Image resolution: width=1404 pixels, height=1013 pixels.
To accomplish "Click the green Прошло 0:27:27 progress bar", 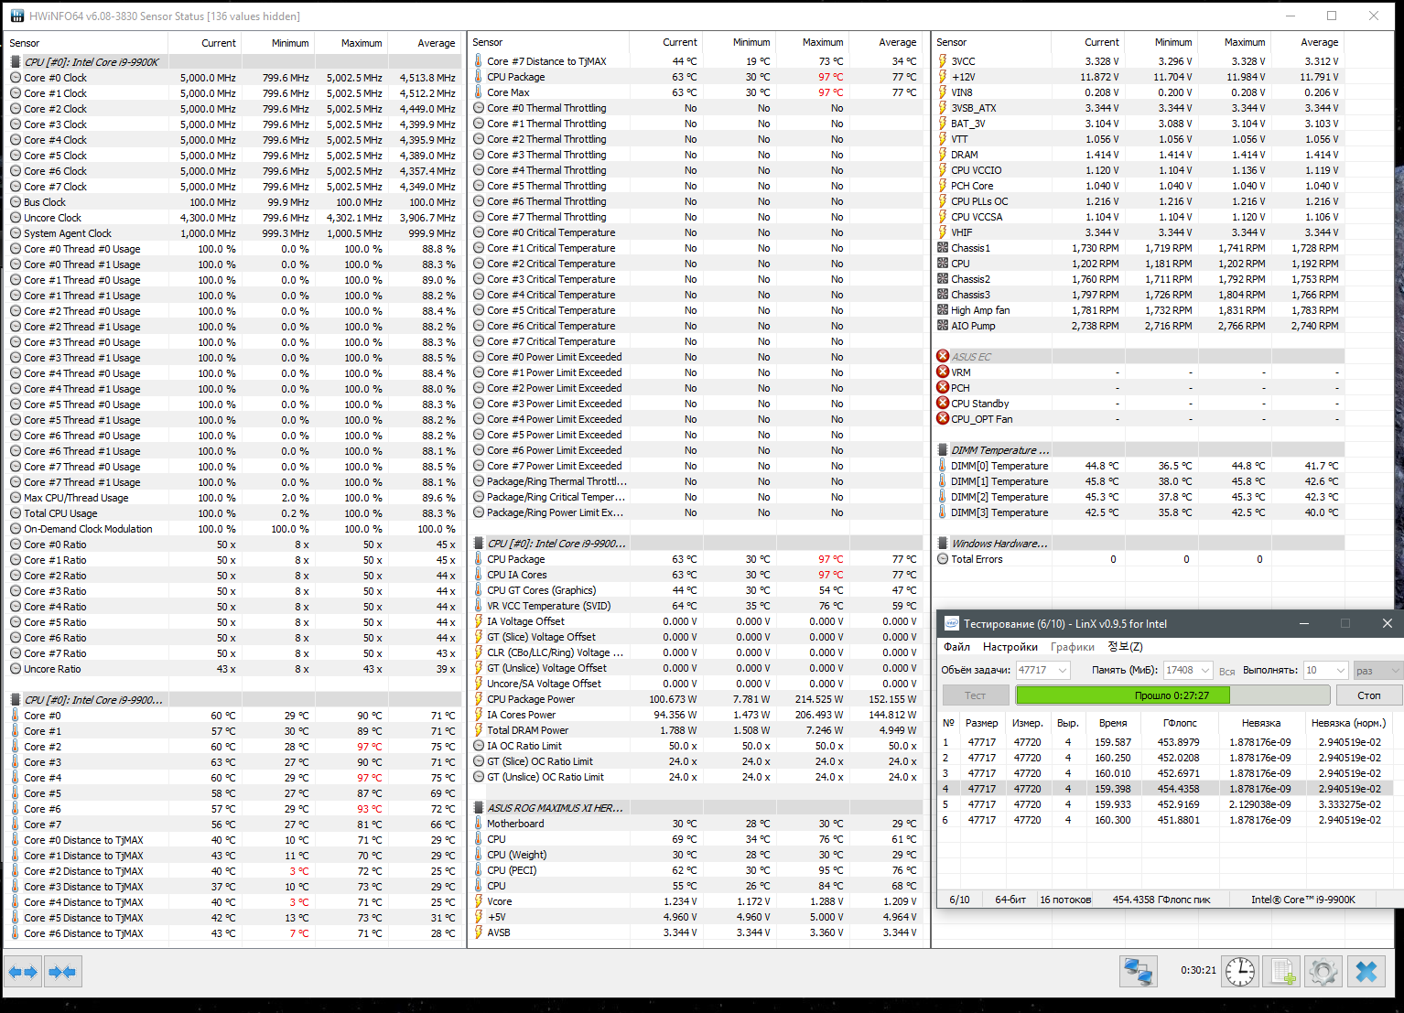I will pyautogui.click(x=1172, y=695).
